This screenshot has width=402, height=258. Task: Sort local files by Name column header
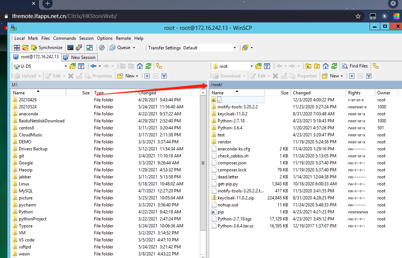tap(38, 93)
